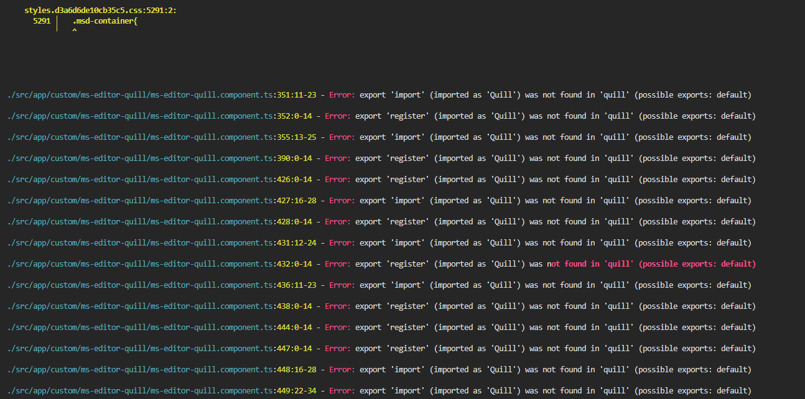Open component.ts path at line 355:13-25
Screen dimensions: 805x399
point(162,137)
